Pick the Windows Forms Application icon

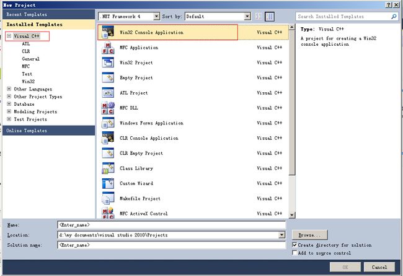coord(108,123)
